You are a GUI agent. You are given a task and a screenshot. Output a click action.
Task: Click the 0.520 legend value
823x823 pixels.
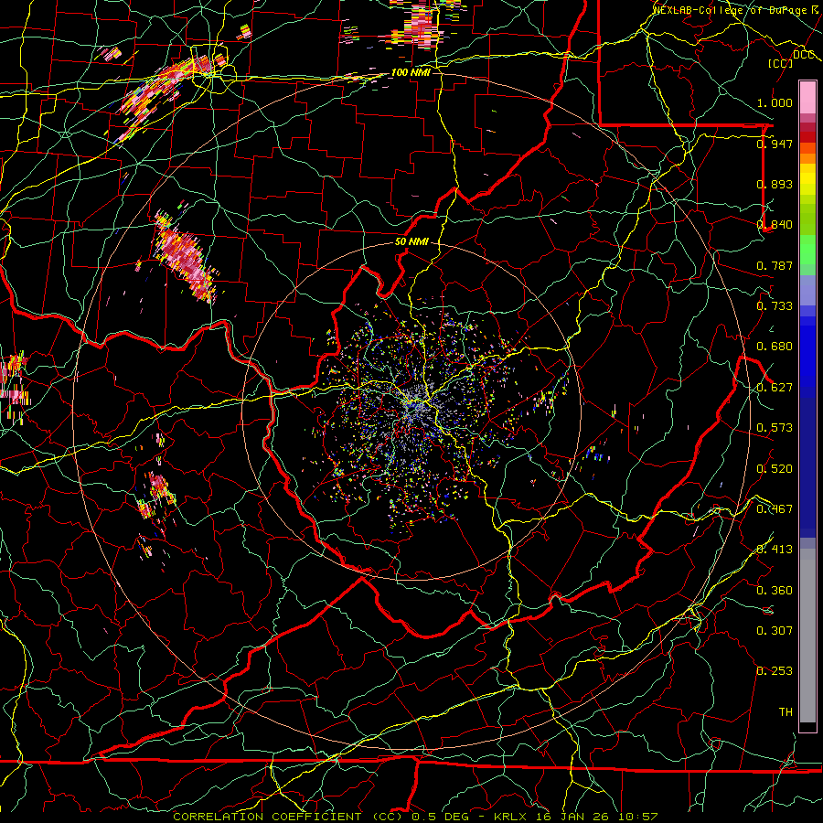pos(775,469)
